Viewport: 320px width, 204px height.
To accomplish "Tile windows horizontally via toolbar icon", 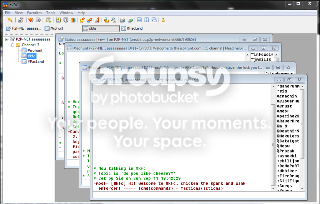I will pyautogui.click(x=139, y=20).
